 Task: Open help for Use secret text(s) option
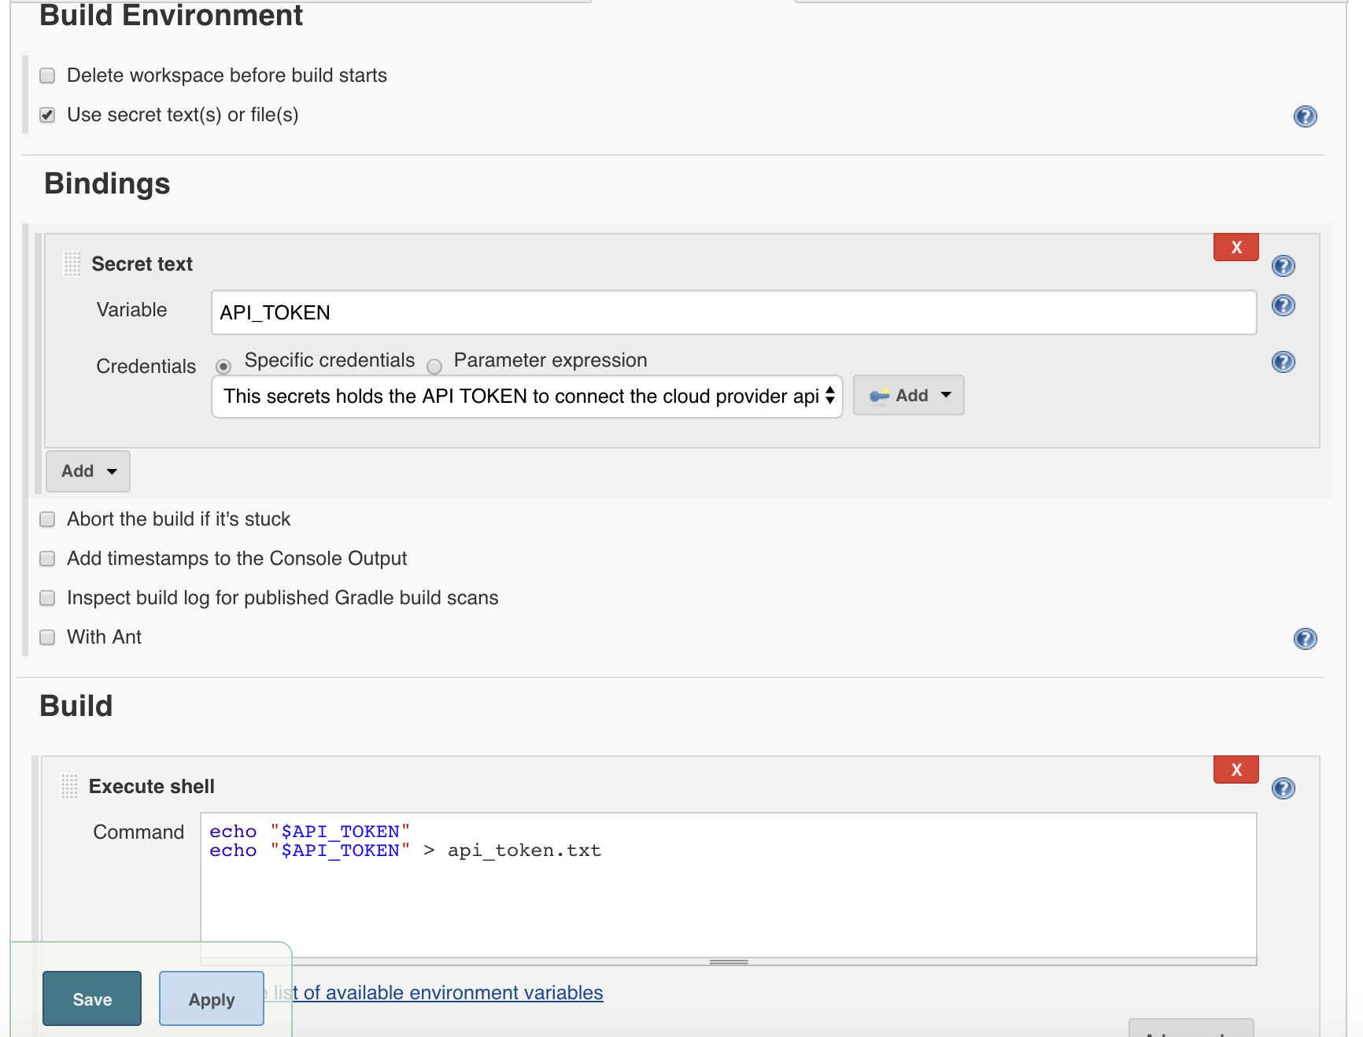[x=1305, y=116]
